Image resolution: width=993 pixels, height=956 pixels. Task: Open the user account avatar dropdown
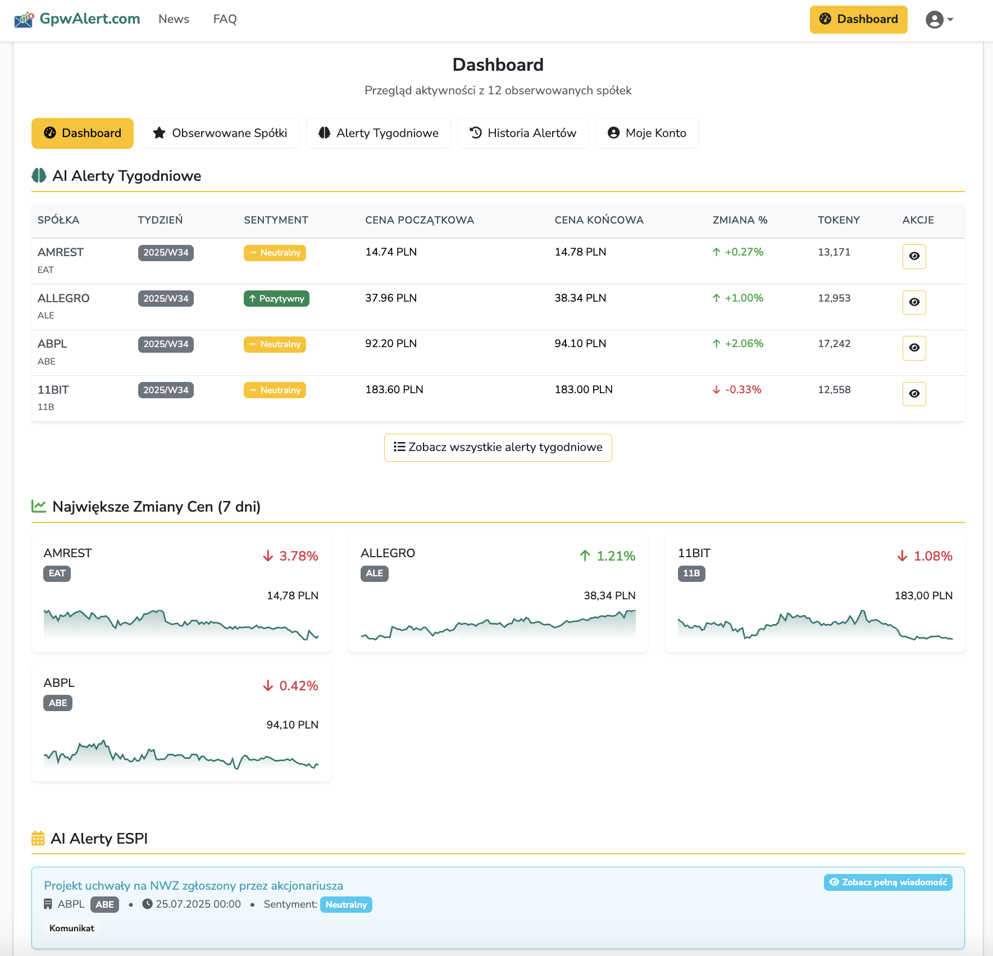click(939, 20)
